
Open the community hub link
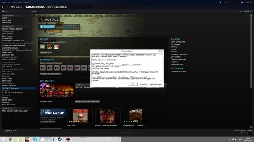pyautogui.click(x=178, y=42)
